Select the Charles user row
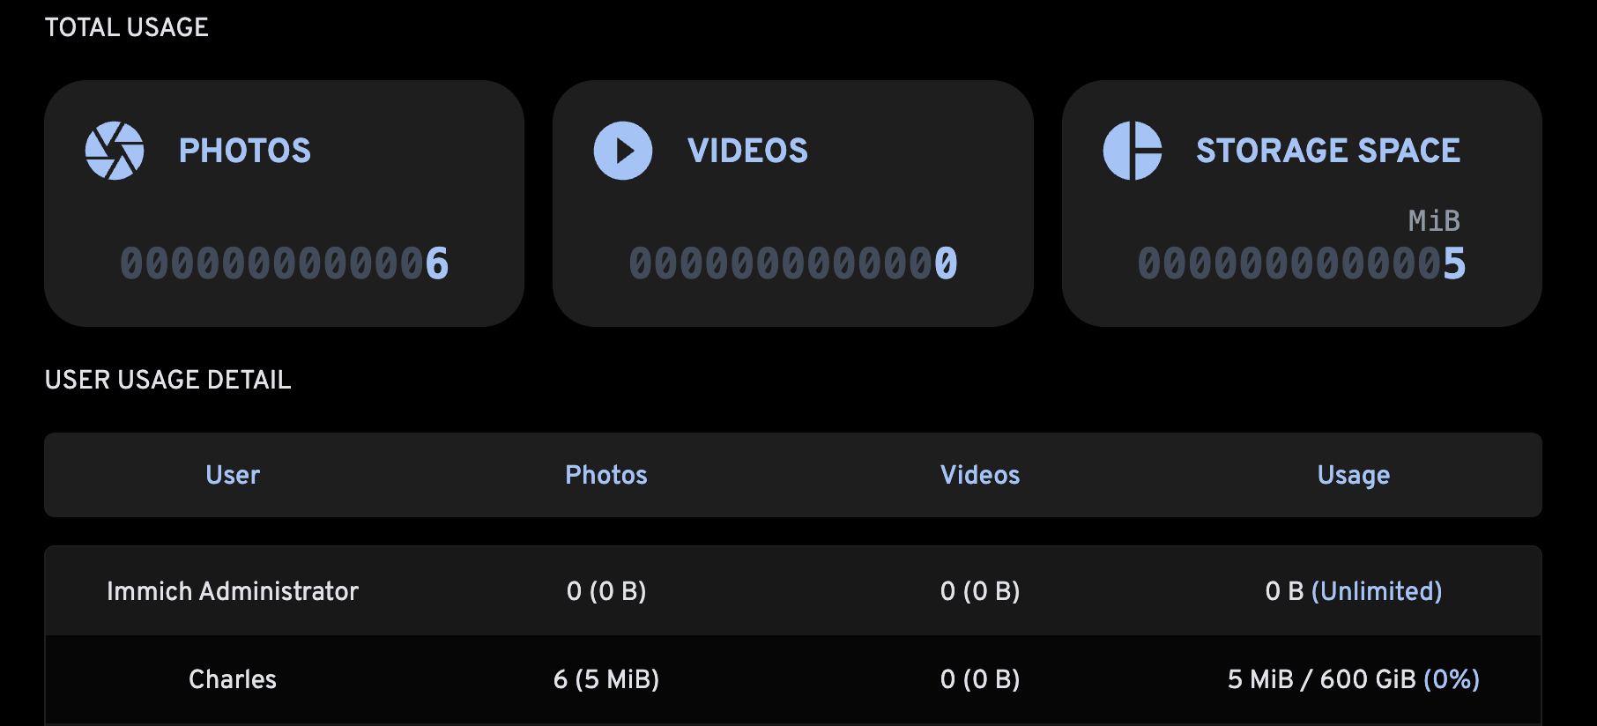This screenshot has height=726, width=1597. [x=233, y=679]
